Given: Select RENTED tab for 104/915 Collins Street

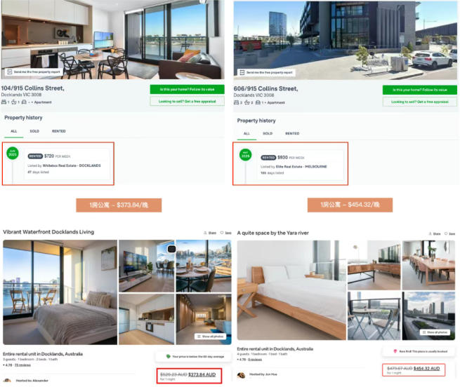Looking at the screenshot, I should tap(59, 131).
